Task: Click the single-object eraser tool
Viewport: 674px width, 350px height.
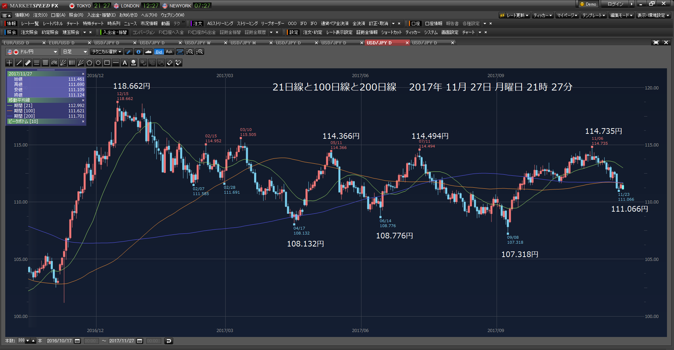Action: (170, 63)
